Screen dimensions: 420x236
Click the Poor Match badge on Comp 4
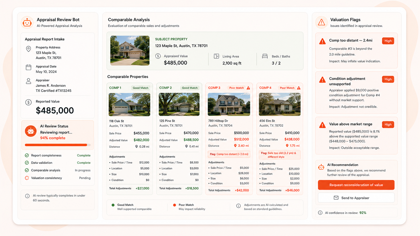[287, 88]
